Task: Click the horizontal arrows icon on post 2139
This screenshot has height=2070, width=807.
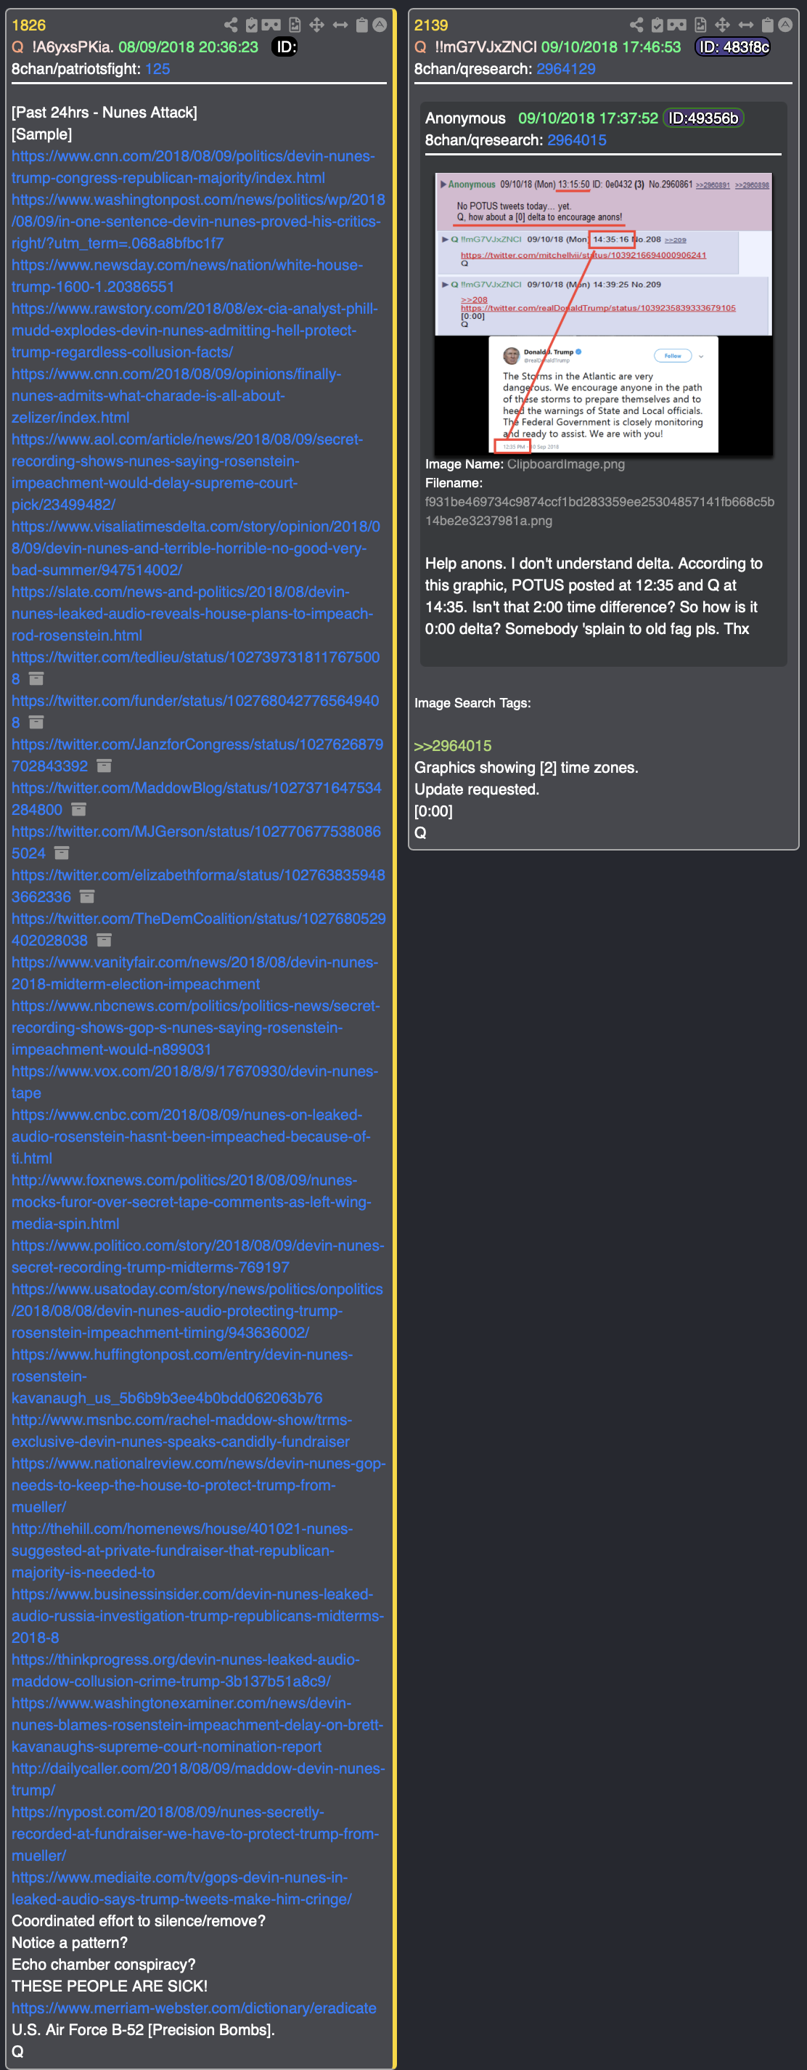Action: [x=746, y=25]
